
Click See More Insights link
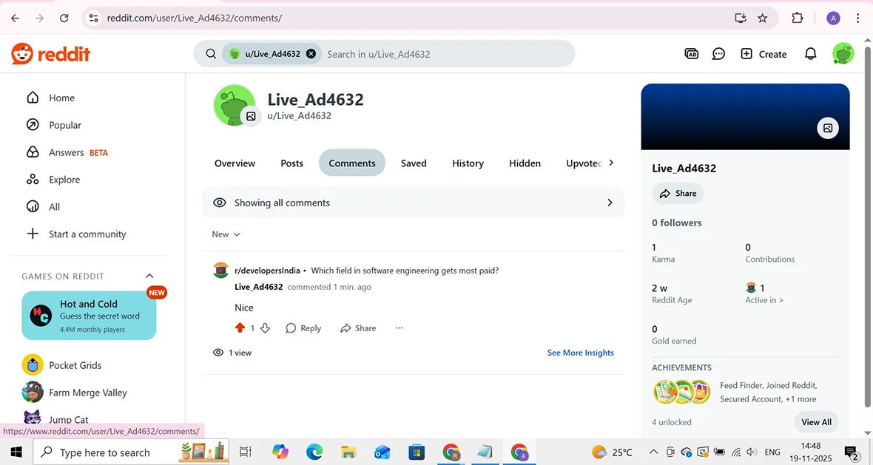coord(580,353)
